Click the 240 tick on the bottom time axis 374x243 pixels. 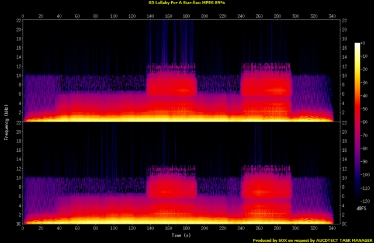(241, 228)
